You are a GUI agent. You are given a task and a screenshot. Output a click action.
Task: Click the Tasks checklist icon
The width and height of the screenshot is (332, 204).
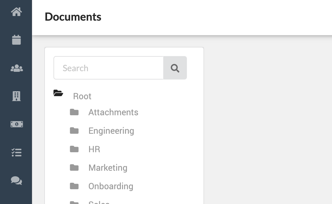(x=16, y=152)
